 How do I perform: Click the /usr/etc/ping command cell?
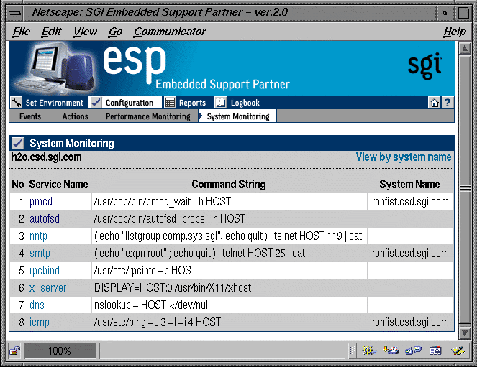coord(230,322)
